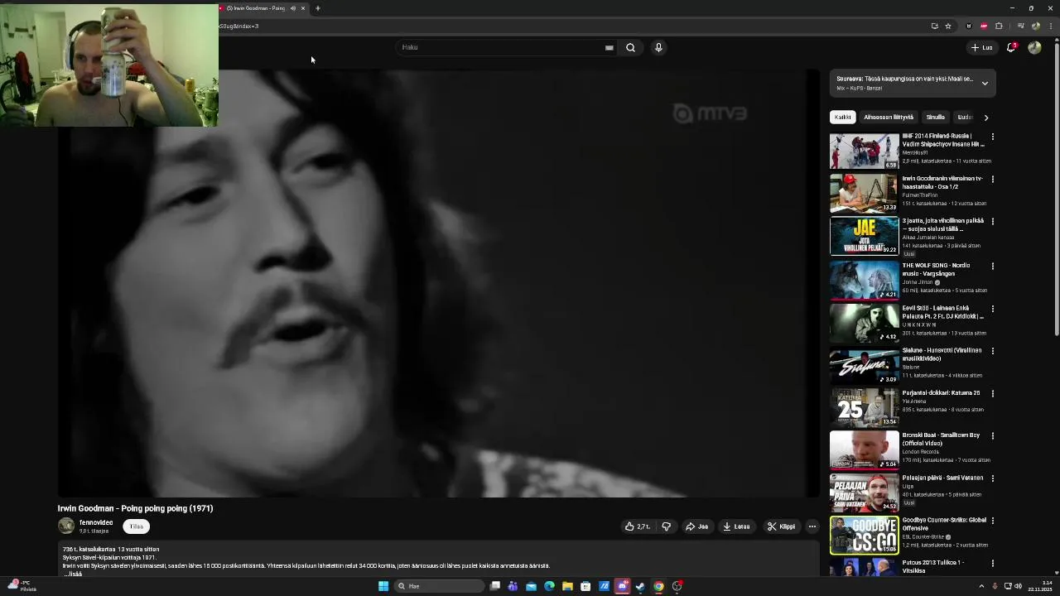Image resolution: width=1060 pixels, height=596 pixels.
Task: Select the Kaikki filter chip
Action: click(843, 118)
